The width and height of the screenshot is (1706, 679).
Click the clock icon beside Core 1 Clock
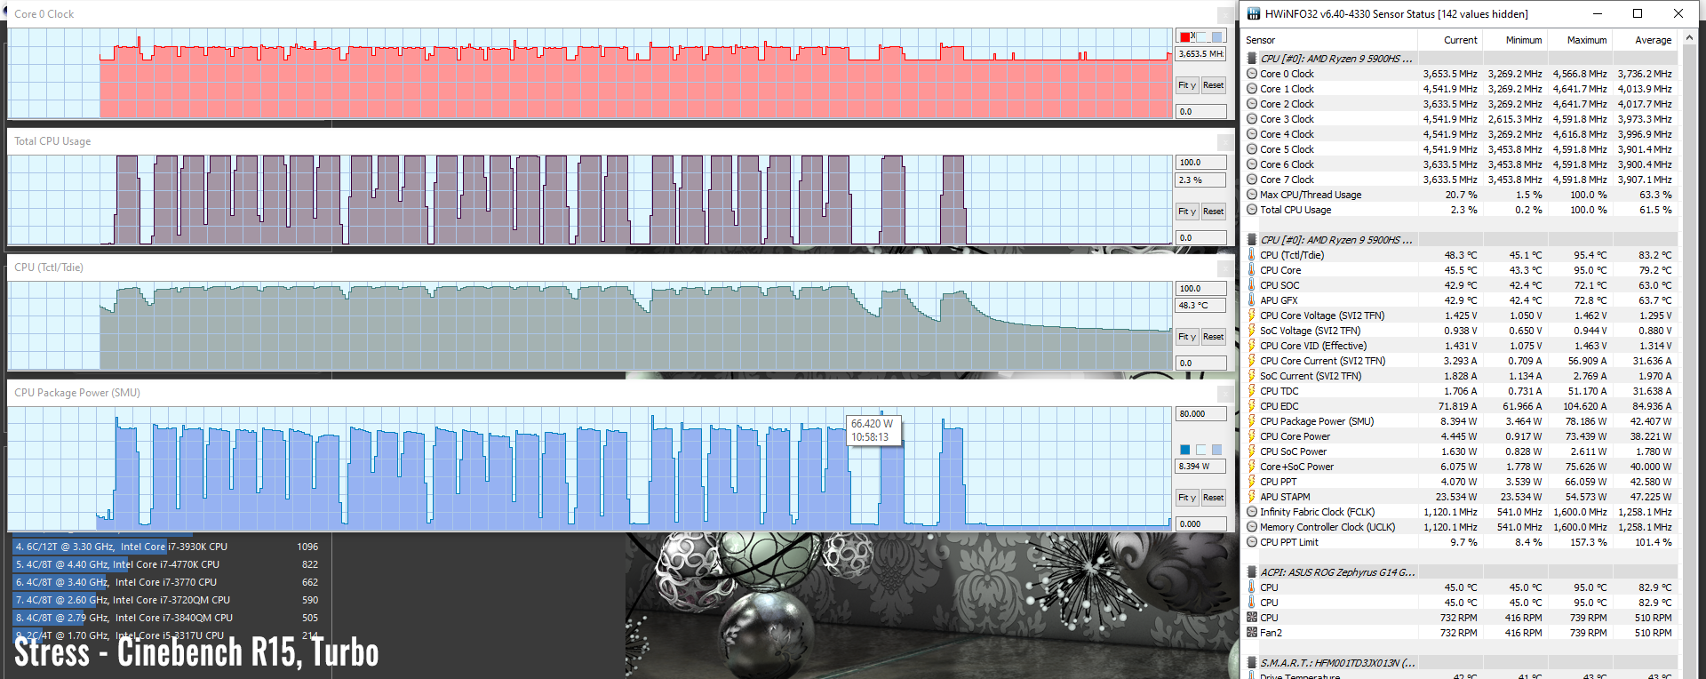1252,89
